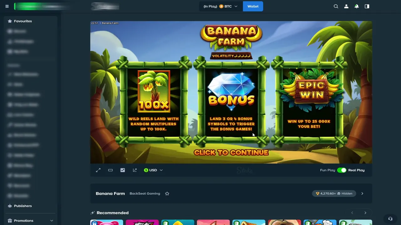Go to next Recommended games
The width and height of the screenshot is (401, 225).
[x=365, y=213]
